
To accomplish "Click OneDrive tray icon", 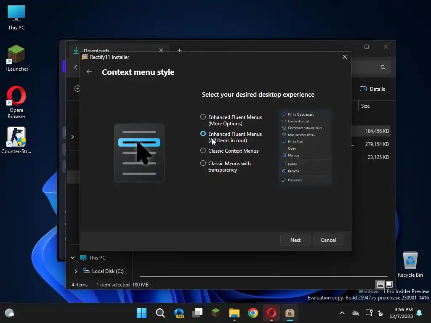I will [356, 313].
